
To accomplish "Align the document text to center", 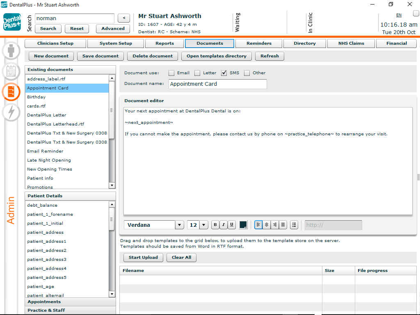I will pyautogui.click(x=266, y=225).
